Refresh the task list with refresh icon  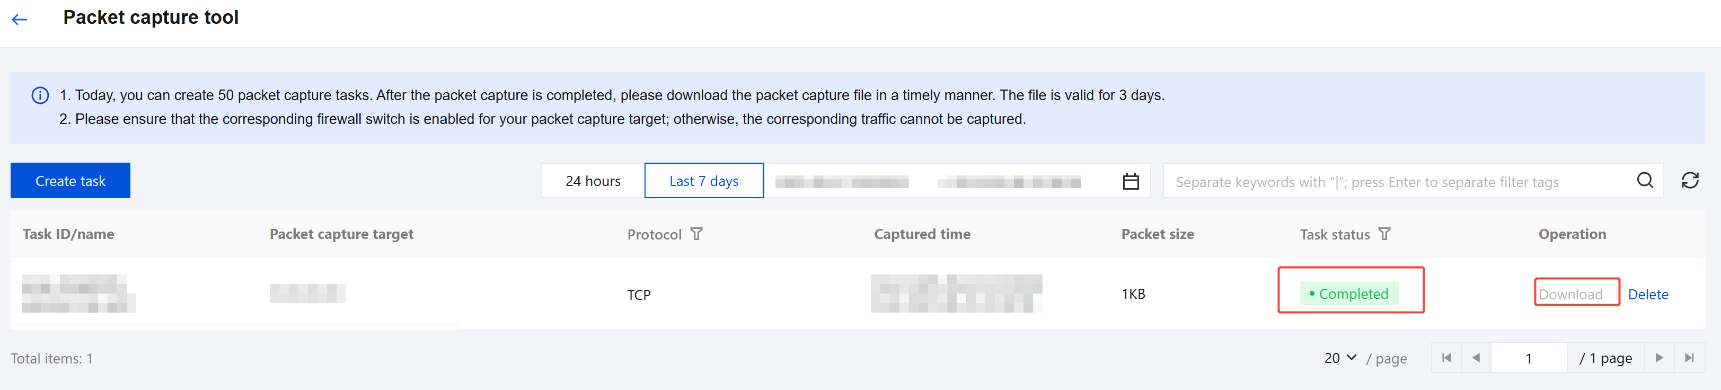1690,180
